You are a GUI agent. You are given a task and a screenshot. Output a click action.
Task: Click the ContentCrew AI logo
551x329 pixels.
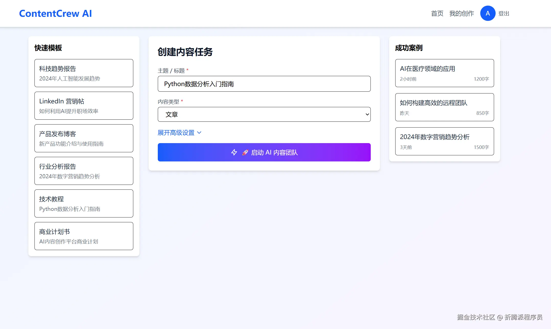55,13
